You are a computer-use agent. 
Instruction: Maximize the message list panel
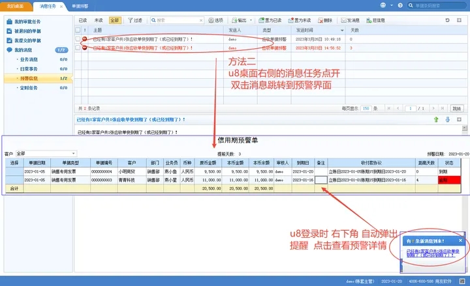(x=459, y=20)
